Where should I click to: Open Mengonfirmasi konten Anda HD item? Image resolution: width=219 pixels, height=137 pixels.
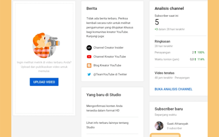click(105, 108)
